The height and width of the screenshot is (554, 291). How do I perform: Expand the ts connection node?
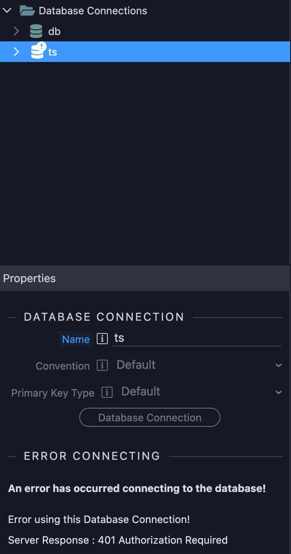pyautogui.click(x=16, y=52)
